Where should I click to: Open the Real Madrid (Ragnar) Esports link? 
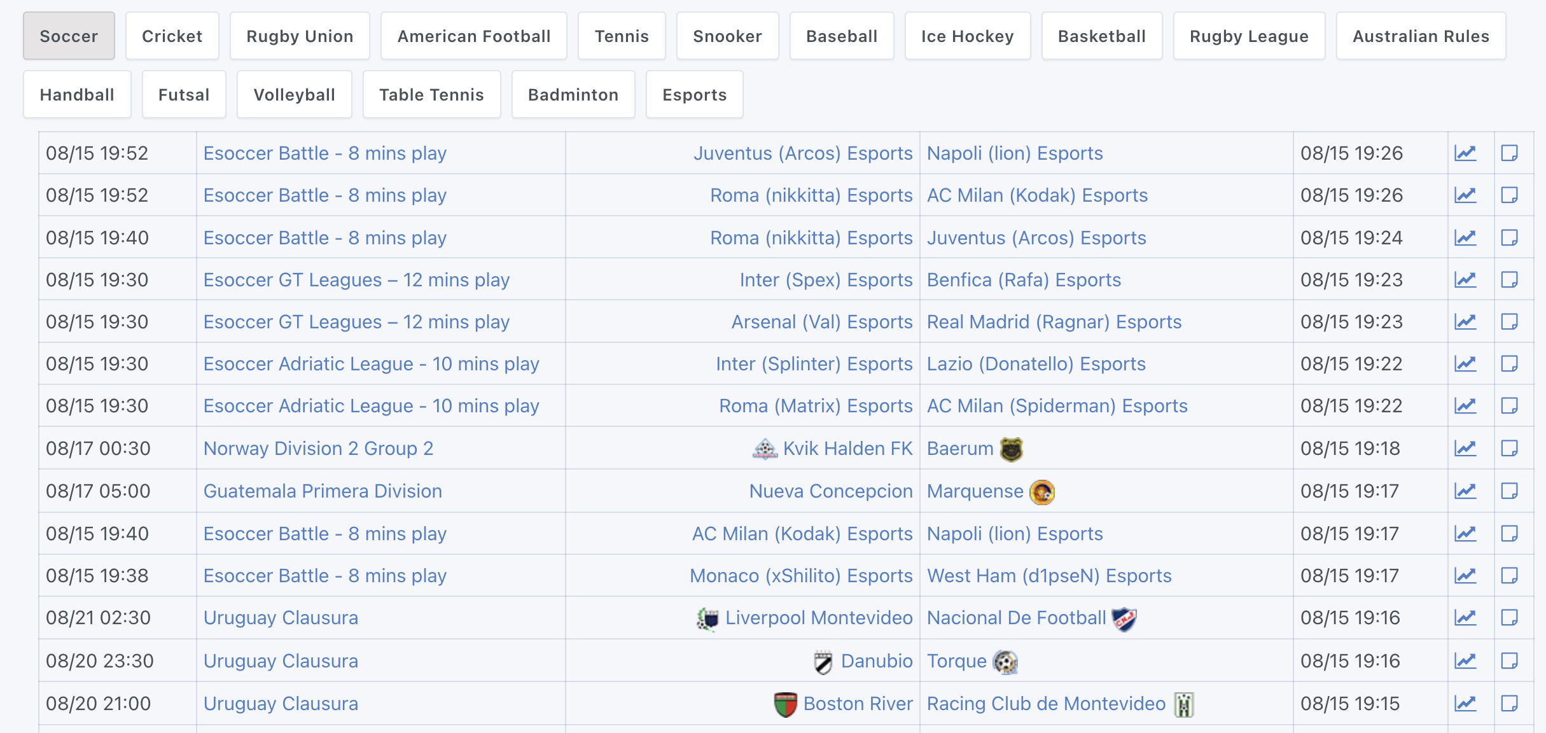1054,322
